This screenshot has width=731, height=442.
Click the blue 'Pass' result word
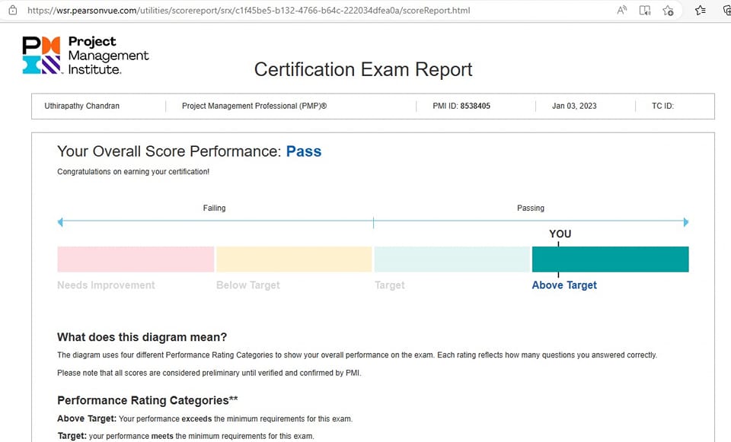pyautogui.click(x=304, y=151)
